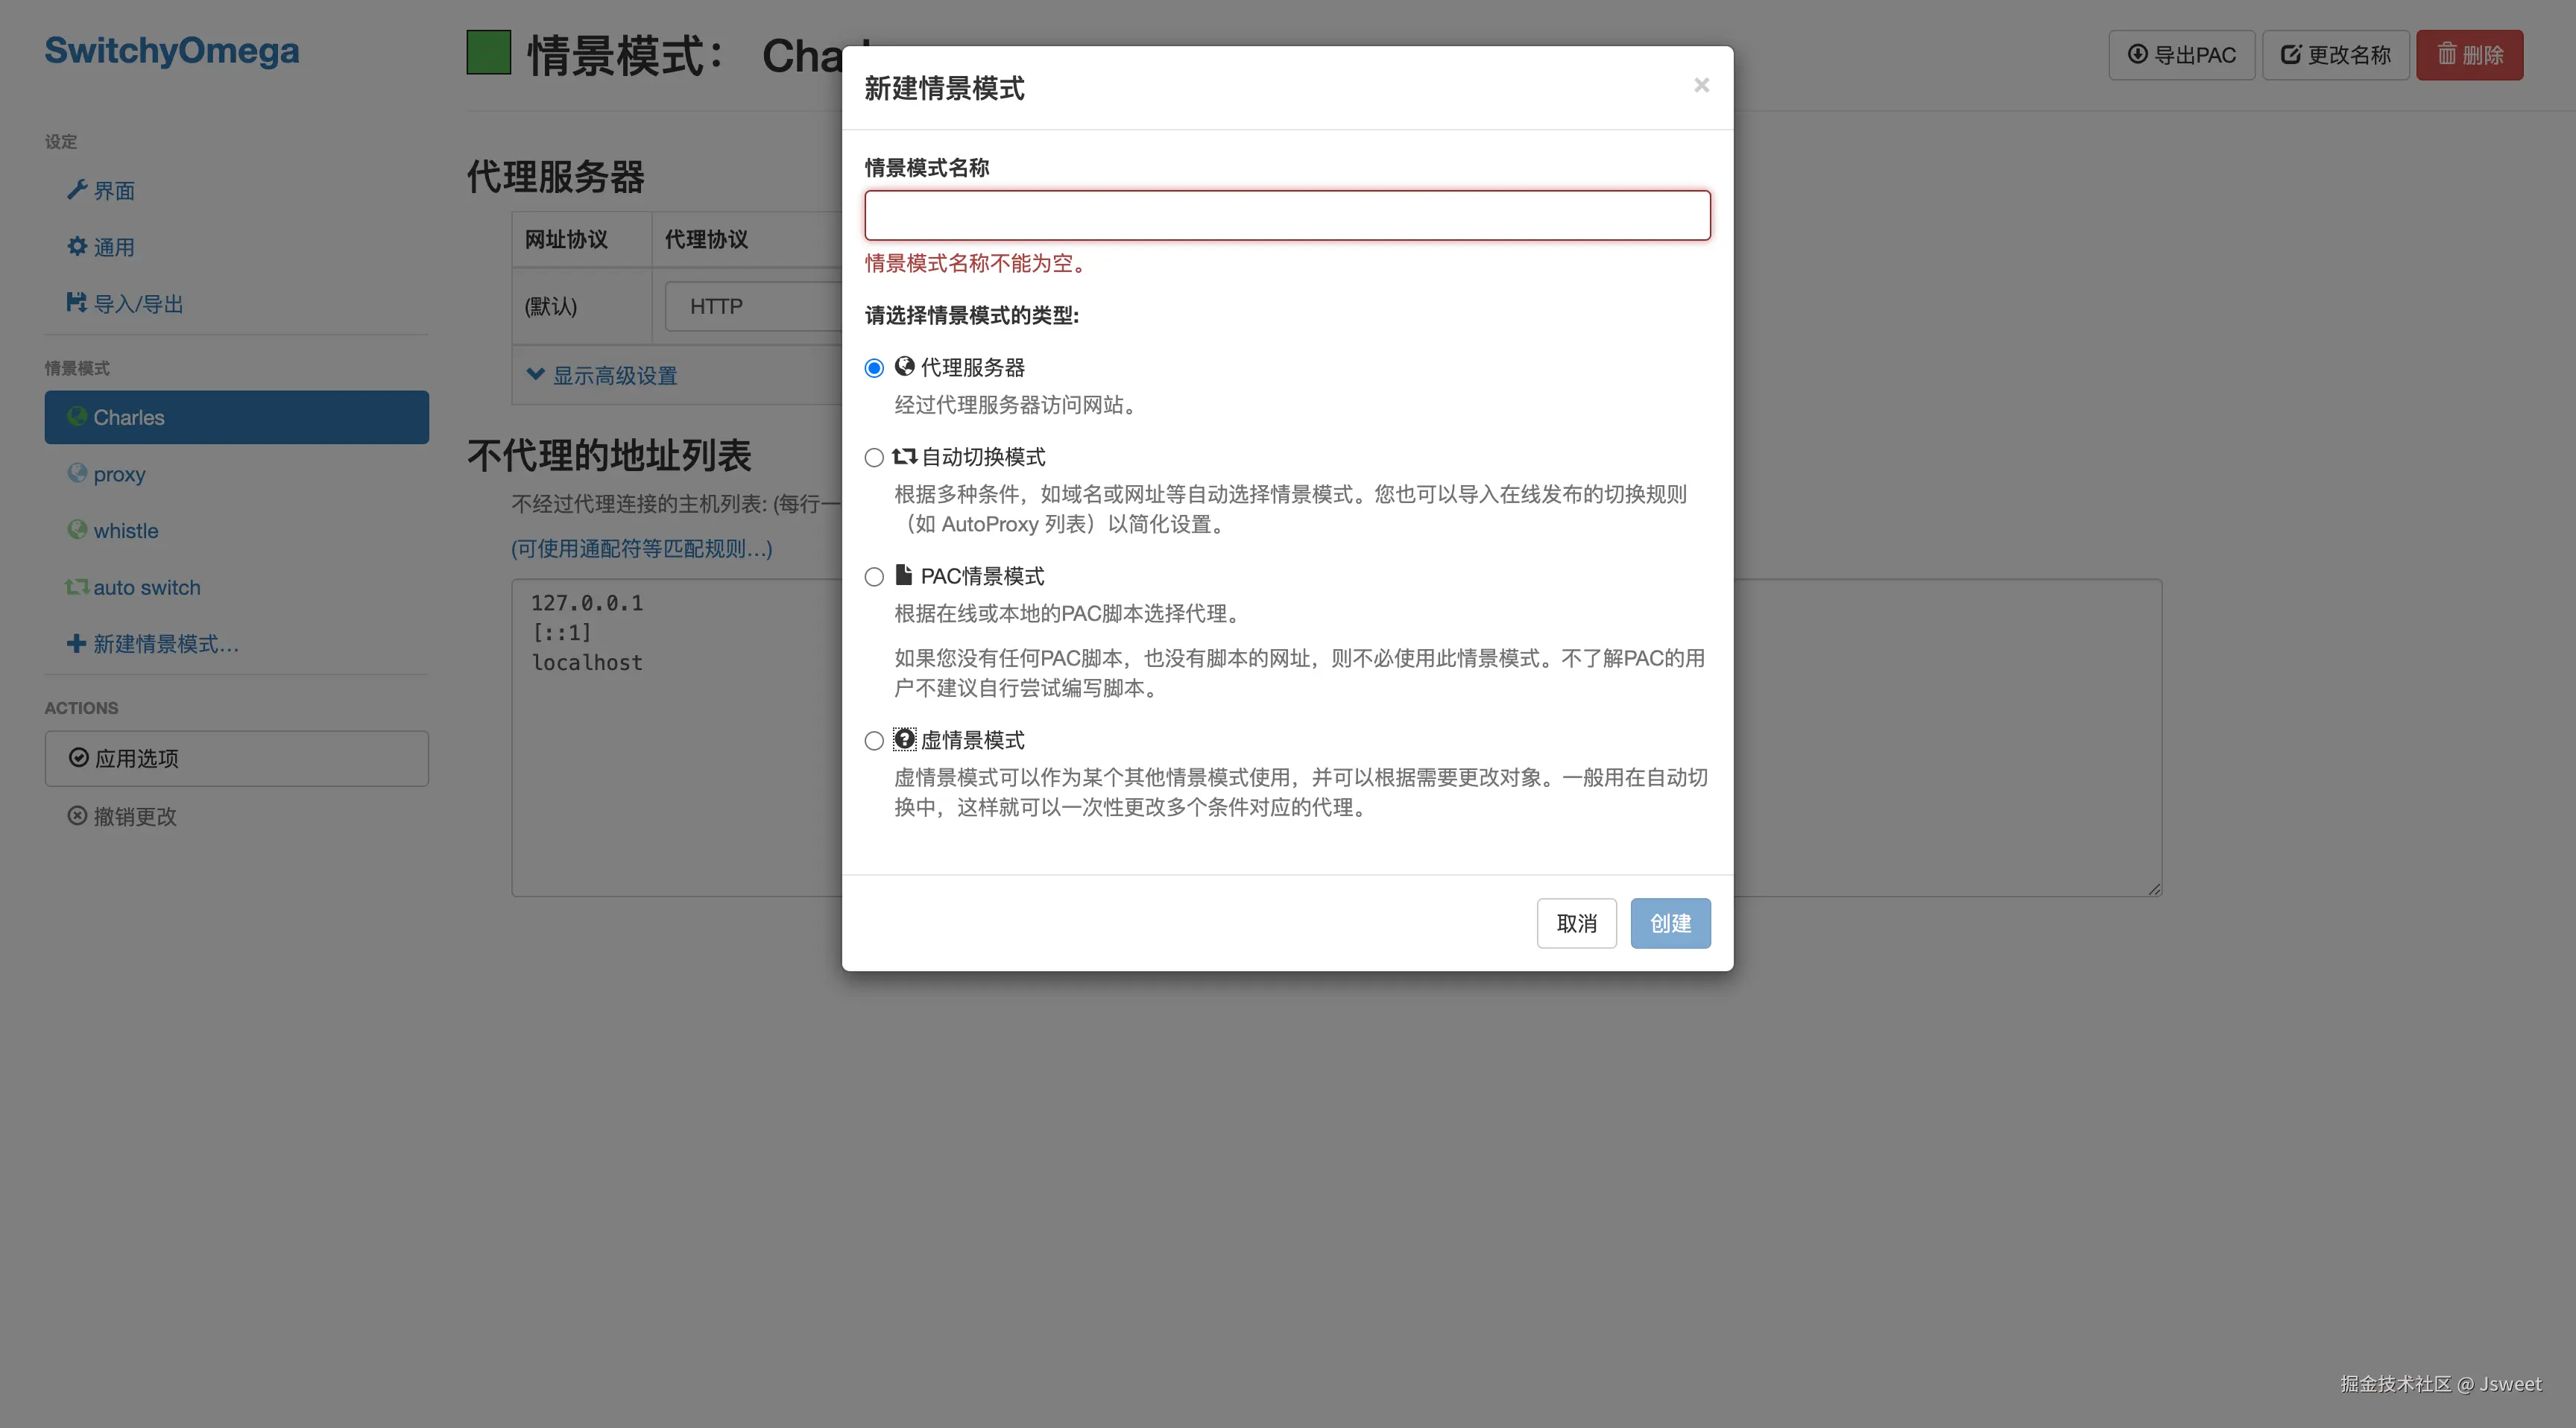Click the green globe icon beside whistle
Screen dimensions: 2576x1428
(x=77, y=529)
